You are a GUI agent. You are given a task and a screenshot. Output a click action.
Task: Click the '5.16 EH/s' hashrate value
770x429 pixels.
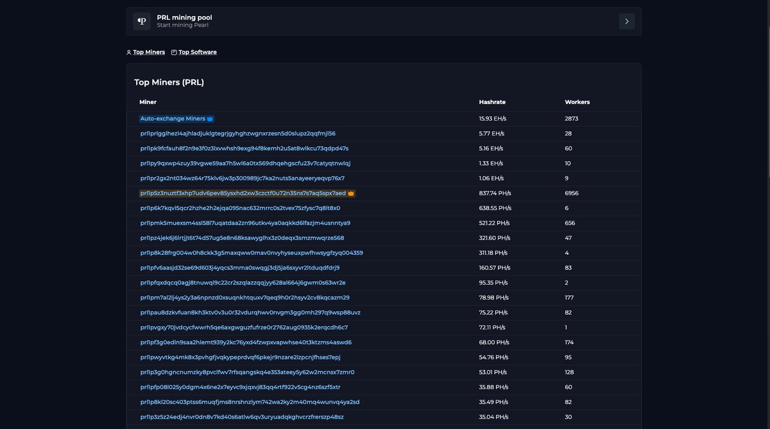(x=492, y=148)
